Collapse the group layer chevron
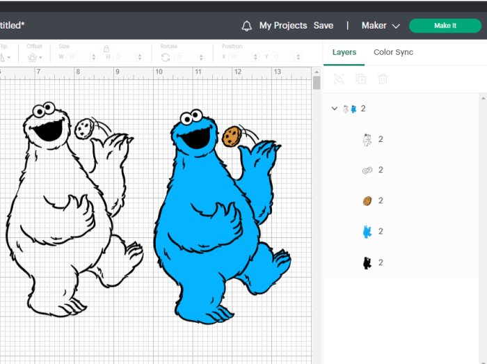The image size is (487, 364). (334, 109)
